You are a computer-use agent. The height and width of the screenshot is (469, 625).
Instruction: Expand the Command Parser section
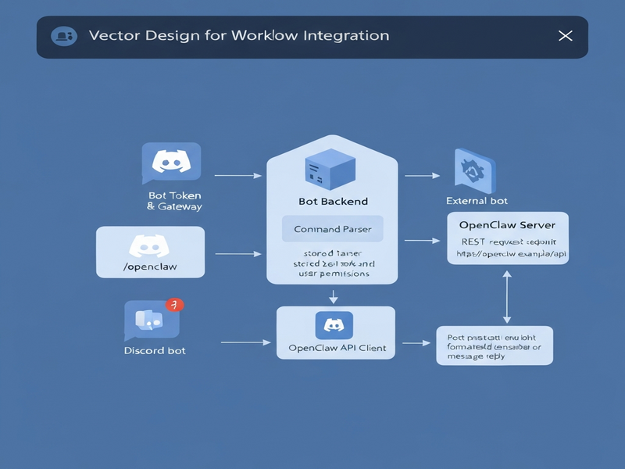click(x=334, y=228)
